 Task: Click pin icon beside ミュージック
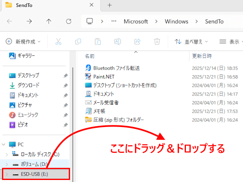click(66, 115)
